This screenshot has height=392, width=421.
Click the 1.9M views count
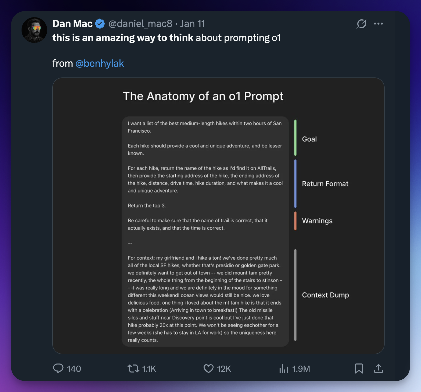(x=300, y=369)
